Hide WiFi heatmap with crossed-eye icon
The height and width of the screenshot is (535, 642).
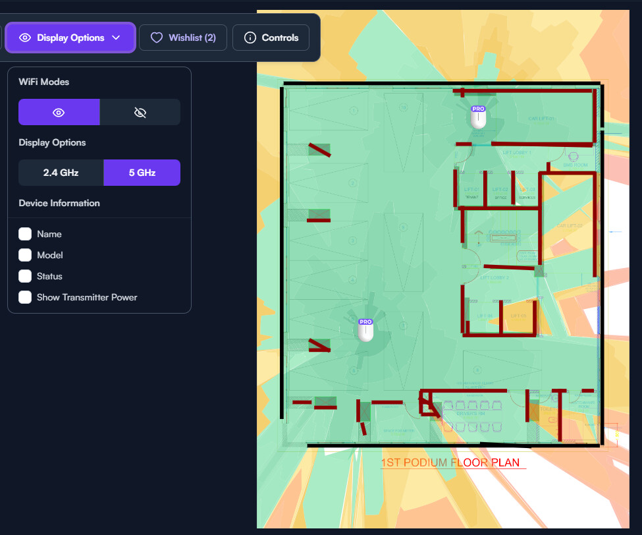point(140,112)
